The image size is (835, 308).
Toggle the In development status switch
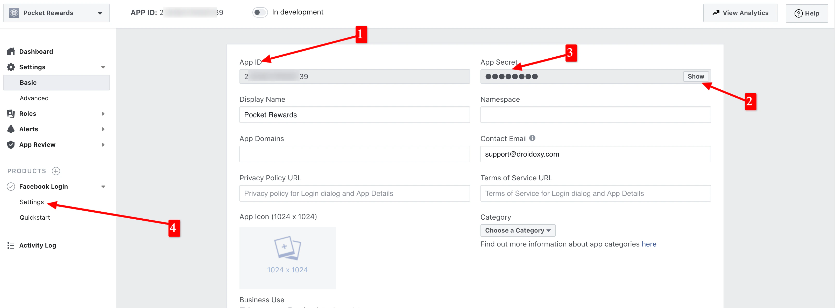tap(260, 12)
